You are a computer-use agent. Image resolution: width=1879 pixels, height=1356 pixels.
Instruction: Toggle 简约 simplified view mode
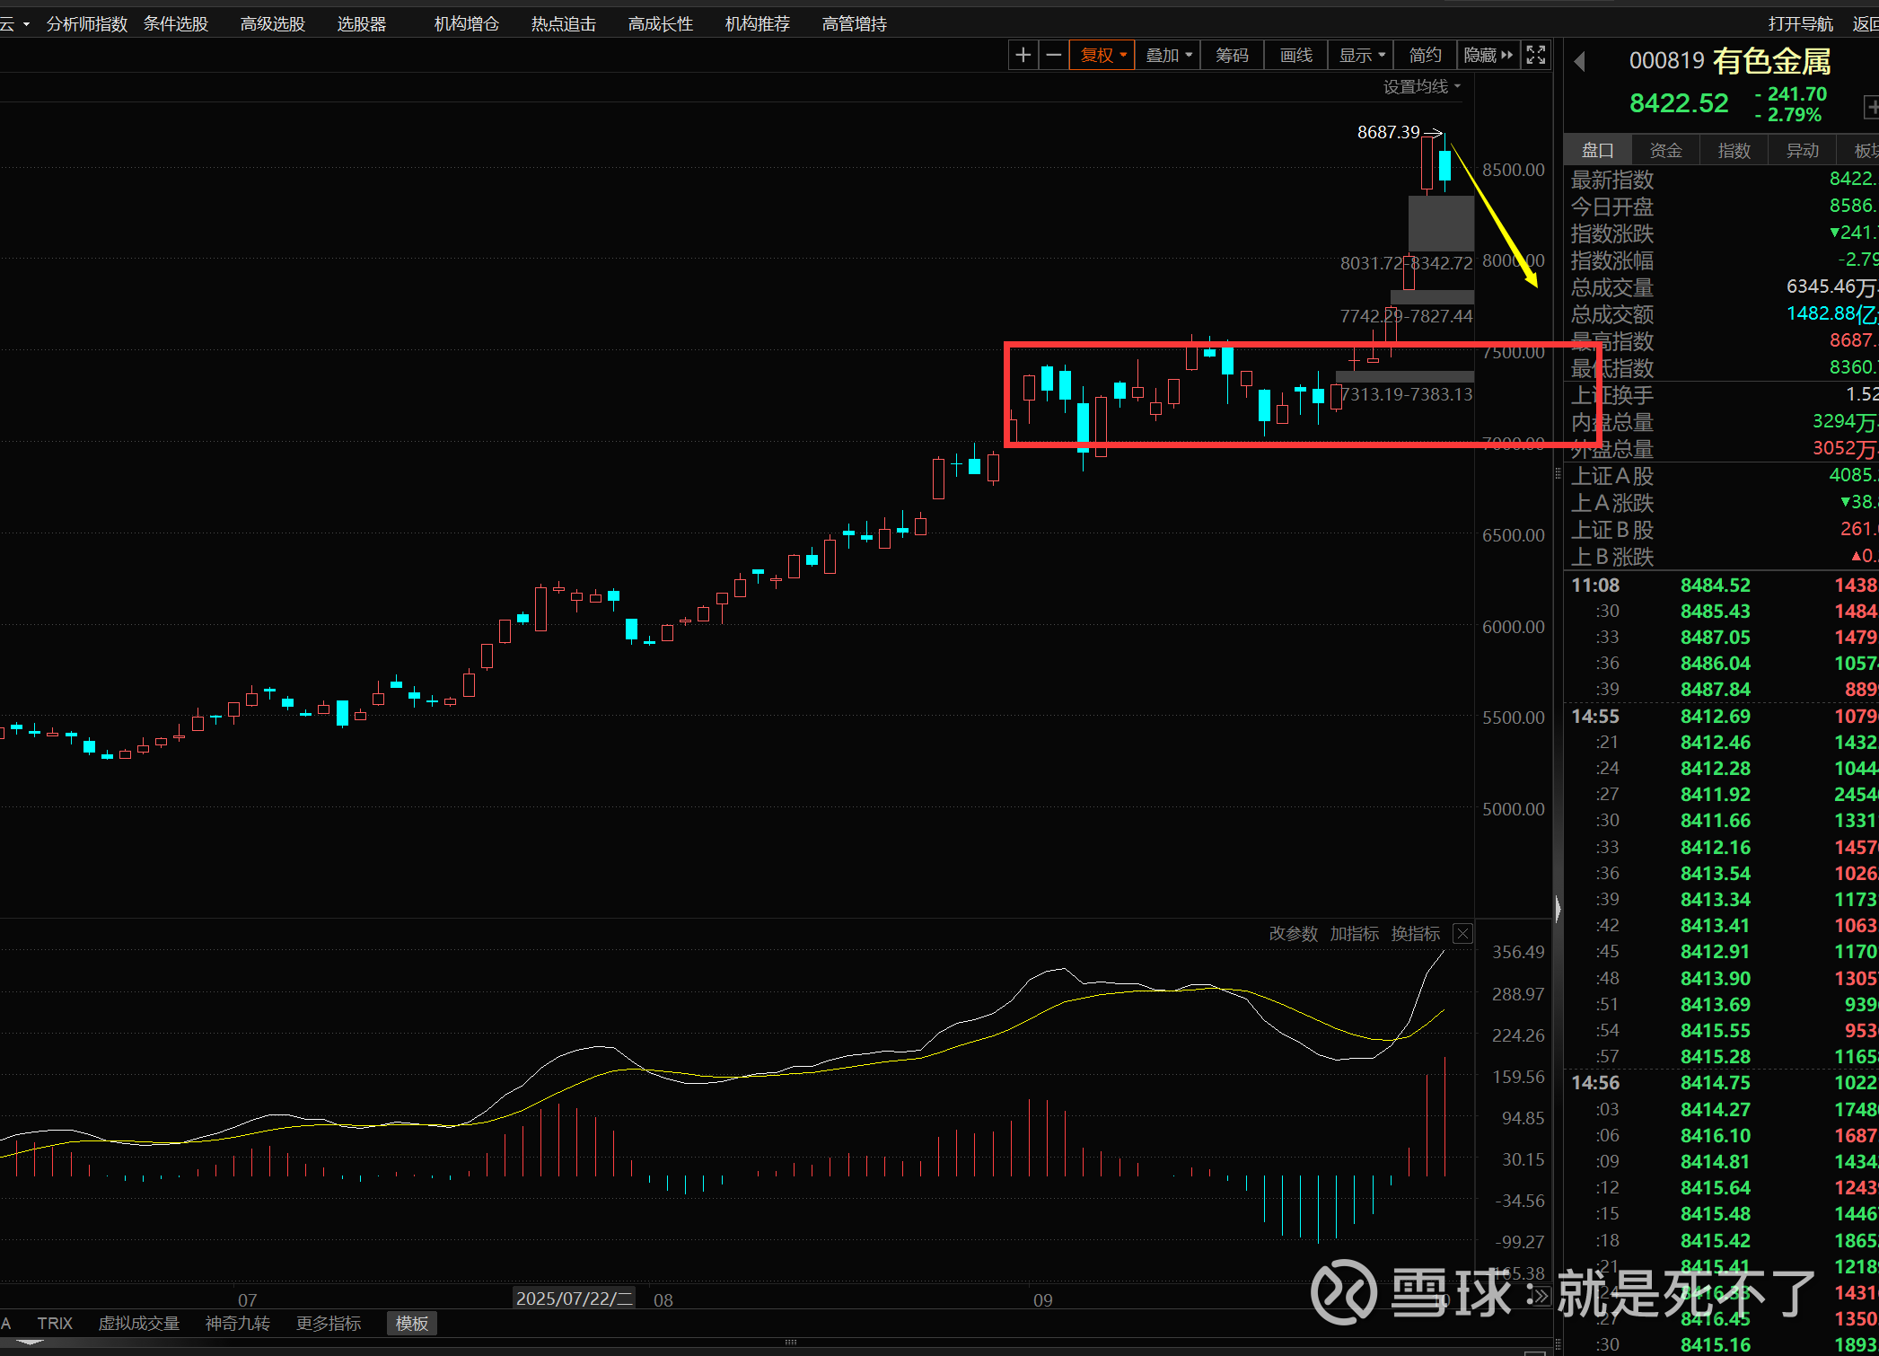(x=1425, y=56)
